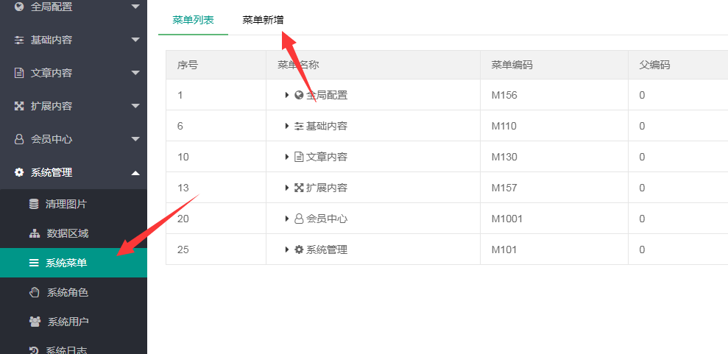Collapse the 系统管理 sidebar menu arrow
Image resolution: width=728 pixels, height=354 pixels.
(135, 172)
